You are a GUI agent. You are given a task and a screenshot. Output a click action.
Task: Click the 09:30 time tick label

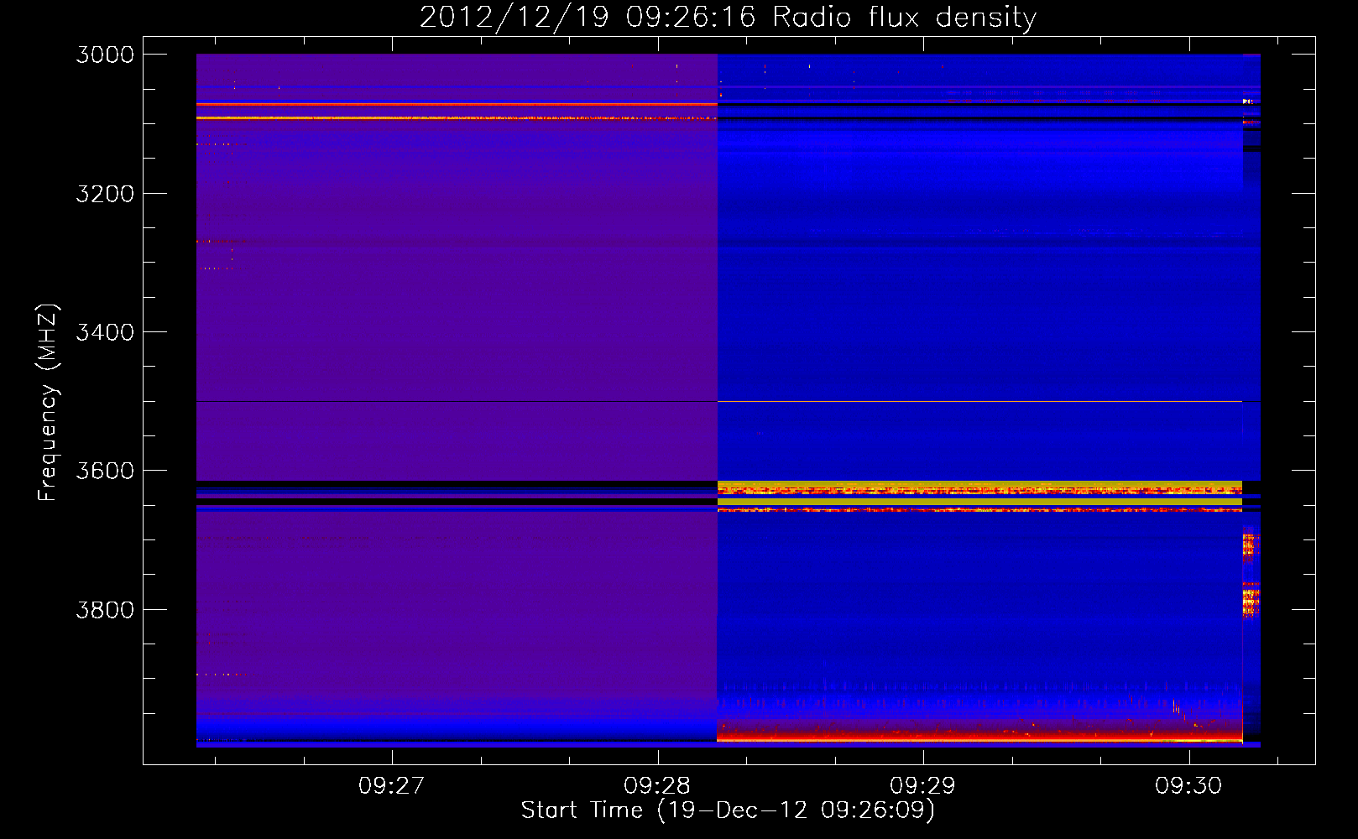pyautogui.click(x=1188, y=786)
